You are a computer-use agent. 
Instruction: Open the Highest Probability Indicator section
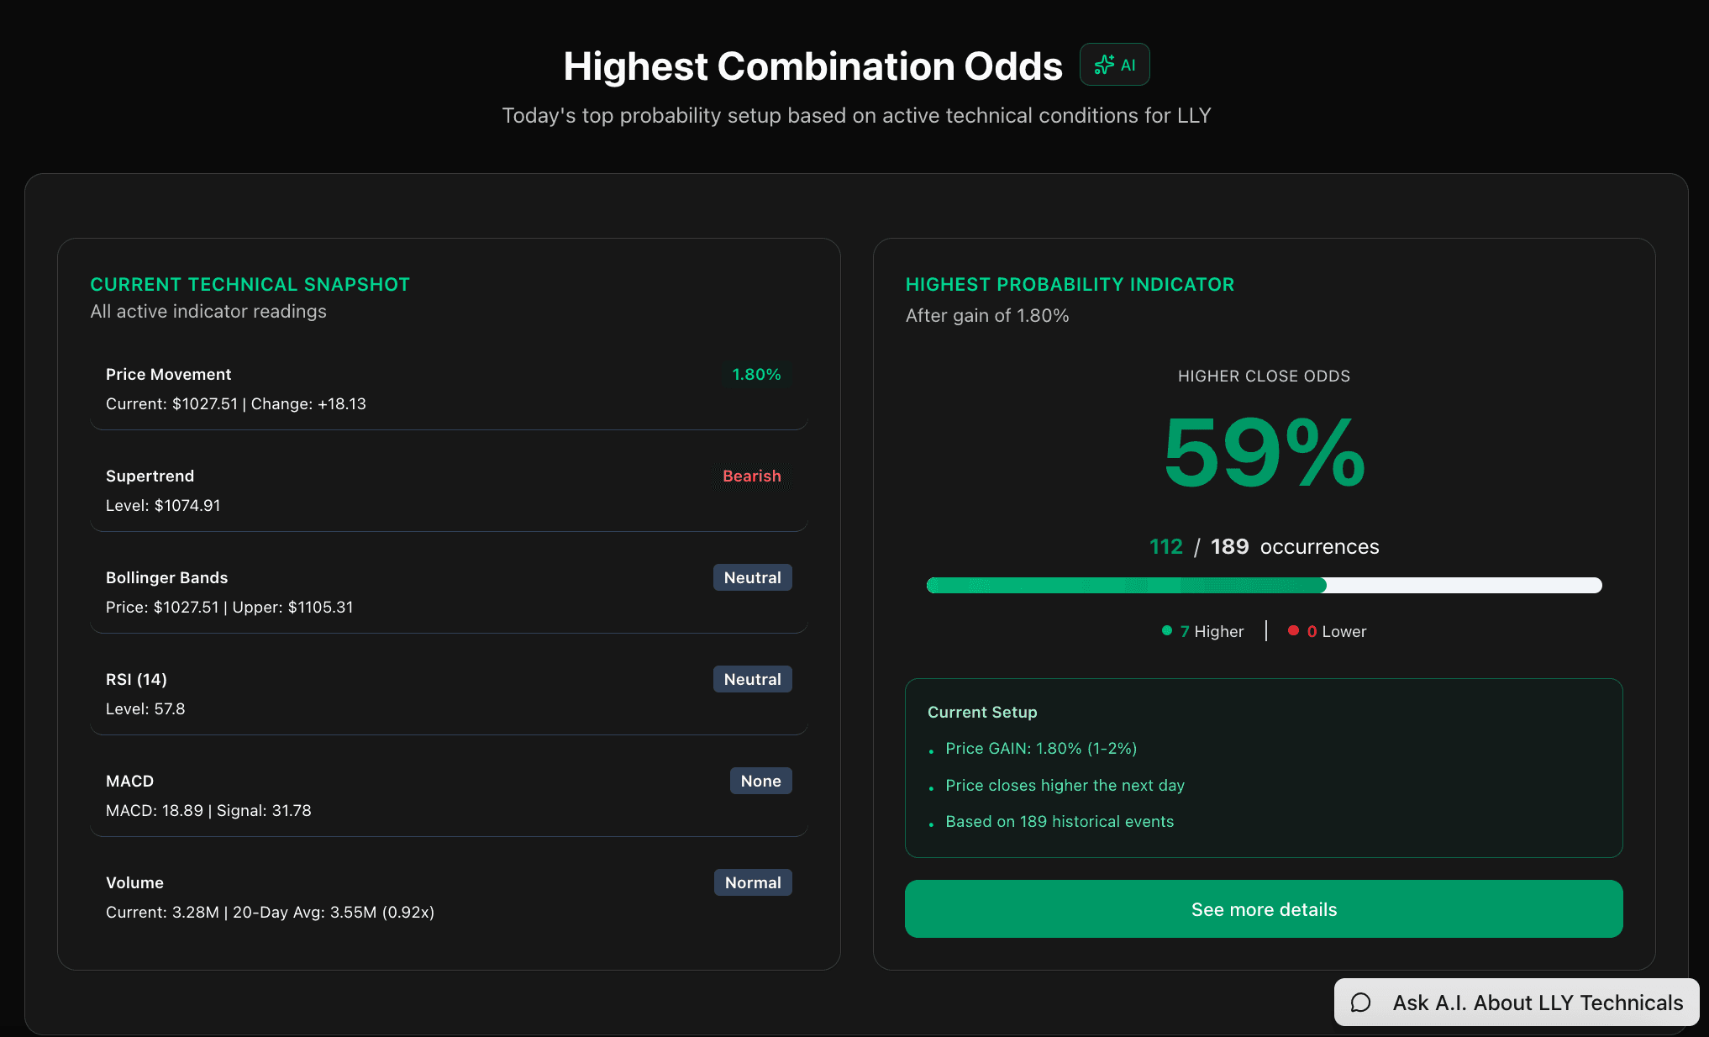1070,284
